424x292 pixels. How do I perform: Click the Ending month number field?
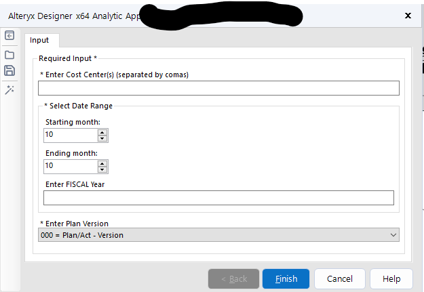[70, 166]
